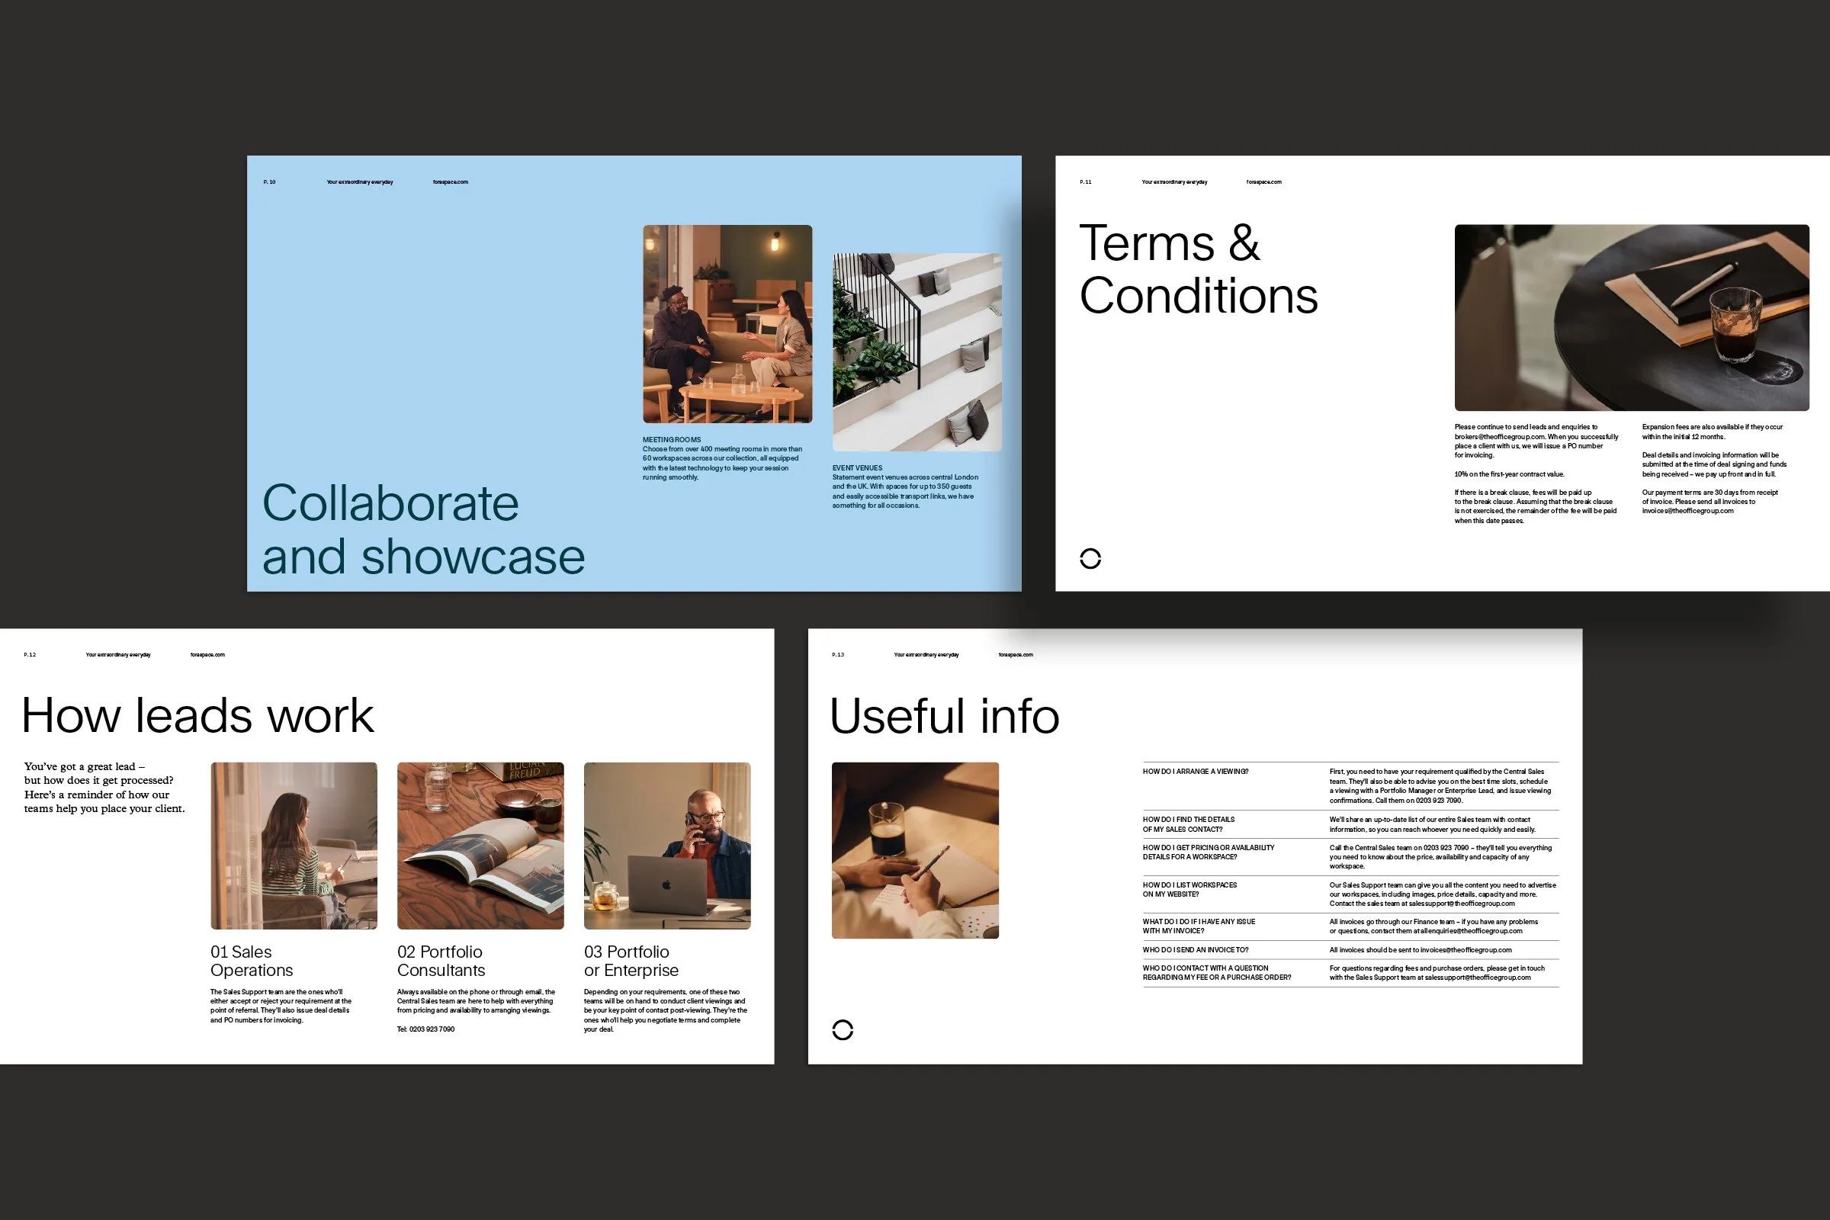Click the Terms & Conditions heading
The width and height of the screenshot is (1830, 1220).
(x=1197, y=269)
